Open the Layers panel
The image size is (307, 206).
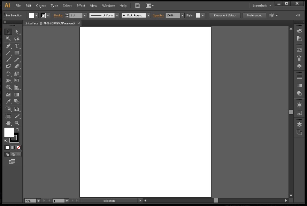(x=299, y=124)
